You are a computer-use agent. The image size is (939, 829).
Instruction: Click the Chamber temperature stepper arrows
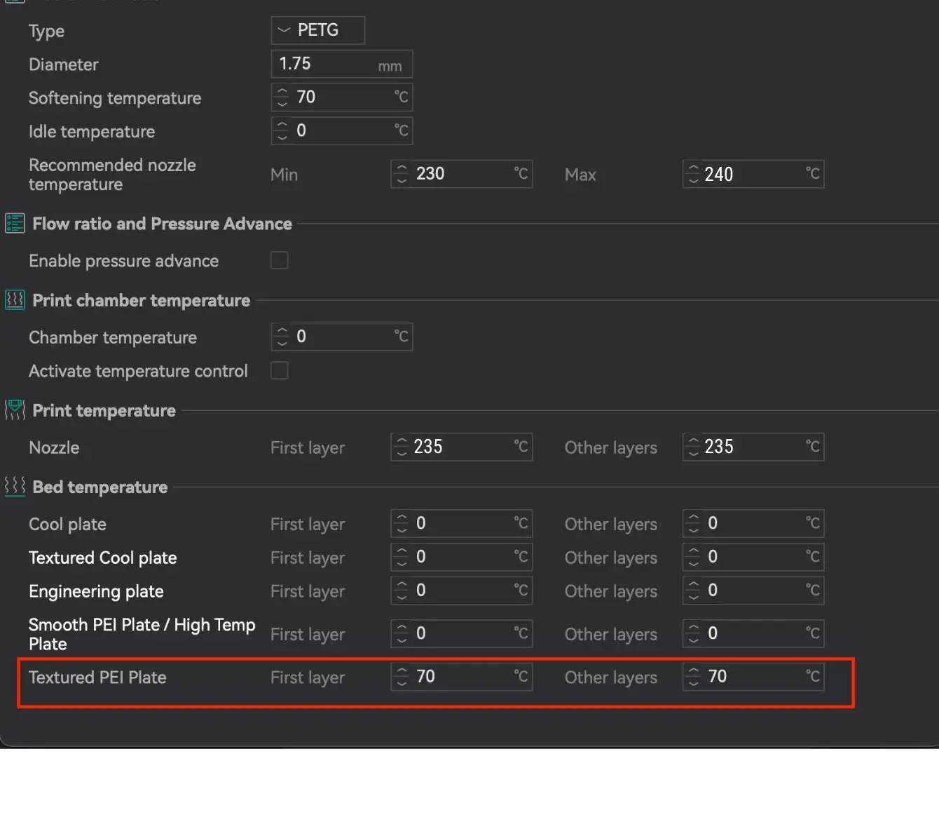pyautogui.click(x=282, y=337)
